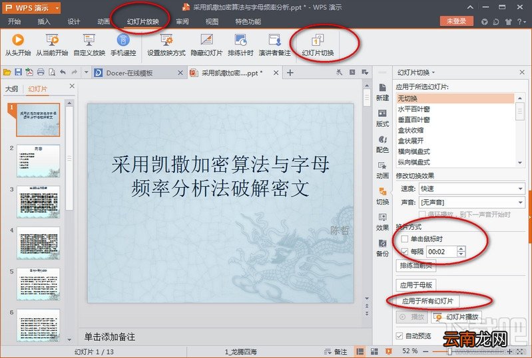Switch to slide sorter view icon
532x358 pixels.
374,351
